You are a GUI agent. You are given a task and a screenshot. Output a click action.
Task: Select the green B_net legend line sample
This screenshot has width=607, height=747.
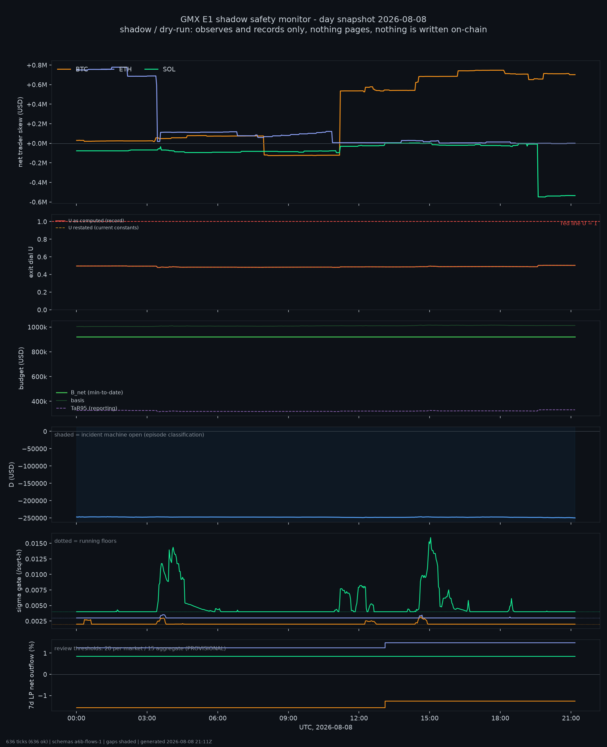[x=62, y=393]
